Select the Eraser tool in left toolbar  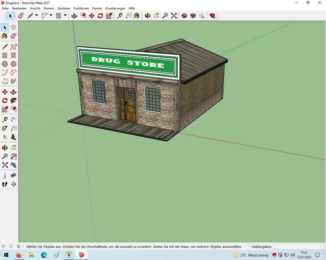[x=13, y=36]
